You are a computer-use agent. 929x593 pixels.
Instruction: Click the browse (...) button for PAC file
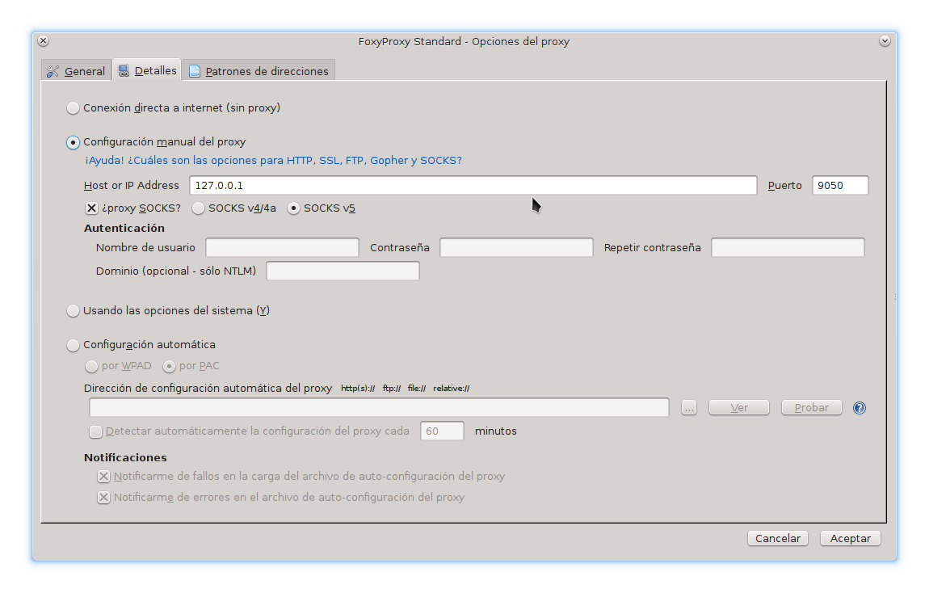(x=688, y=407)
